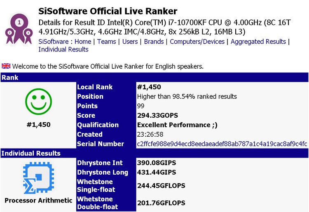Click the Rank section header
The image size is (309, 212).
pyautogui.click(x=154, y=77)
